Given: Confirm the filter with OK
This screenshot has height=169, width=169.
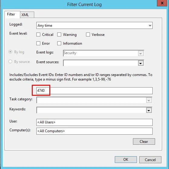Looking at the screenshot, I should 126,160.
